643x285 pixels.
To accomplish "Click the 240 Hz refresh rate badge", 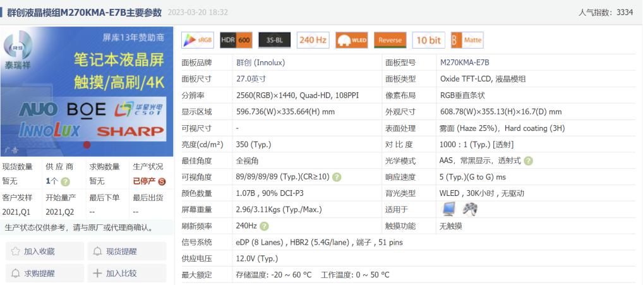I will [313, 40].
